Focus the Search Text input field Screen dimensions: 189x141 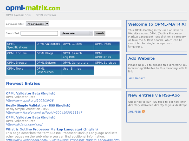click(x=39, y=33)
